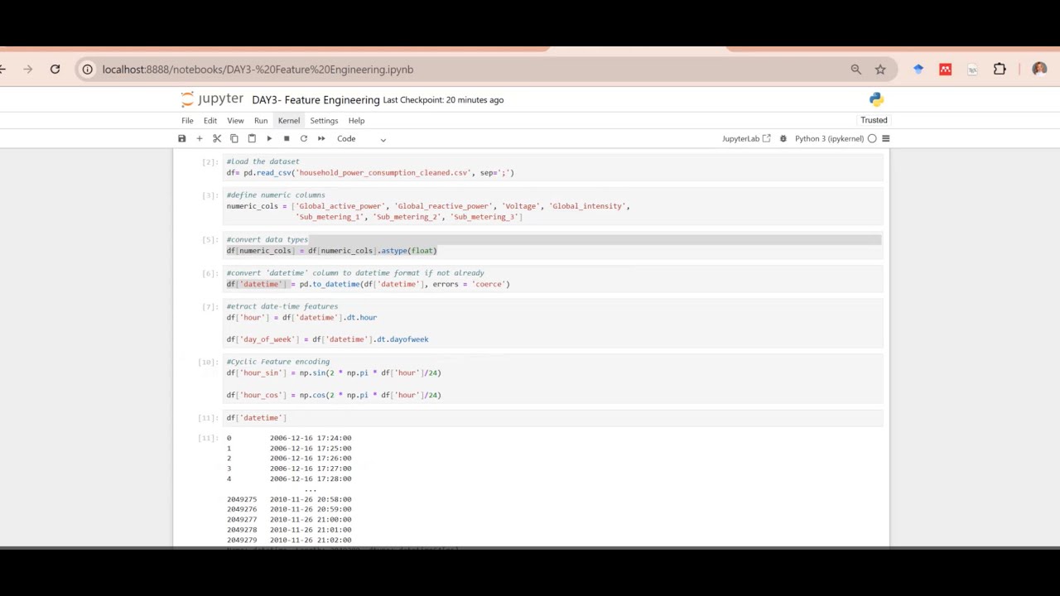
Task: Select the cell loading the dataset with read_csv
Action: [552, 167]
